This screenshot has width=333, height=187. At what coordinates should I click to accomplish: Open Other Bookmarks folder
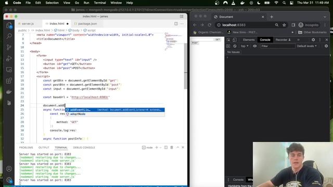(x=312, y=32)
